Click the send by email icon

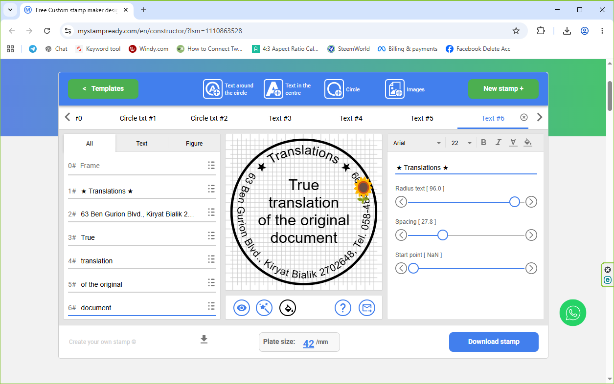pos(367,308)
